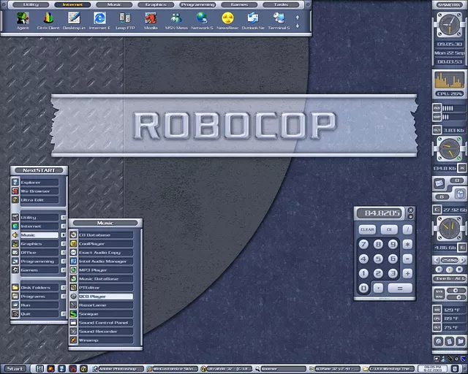468x374 pixels.
Task: Click the second quick launch icon on taskbar
Action: (x=50, y=369)
